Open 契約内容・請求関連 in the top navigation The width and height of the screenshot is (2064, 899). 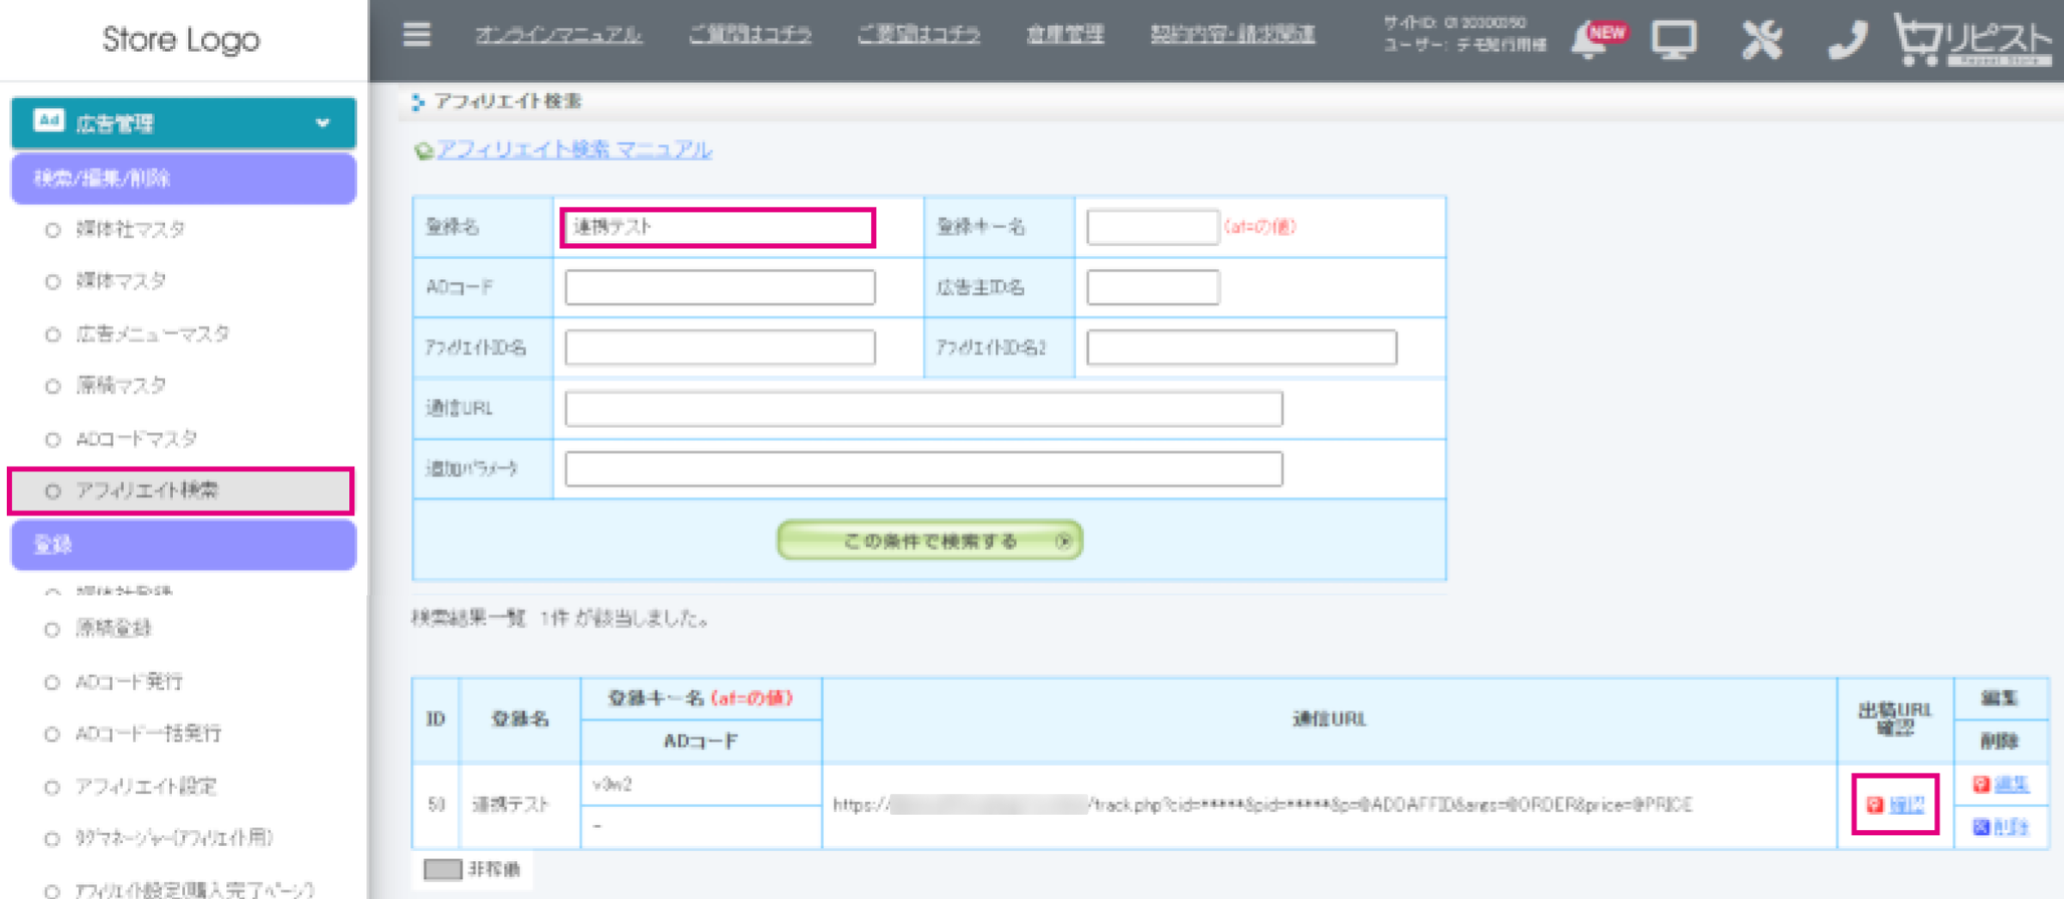click(x=1232, y=34)
